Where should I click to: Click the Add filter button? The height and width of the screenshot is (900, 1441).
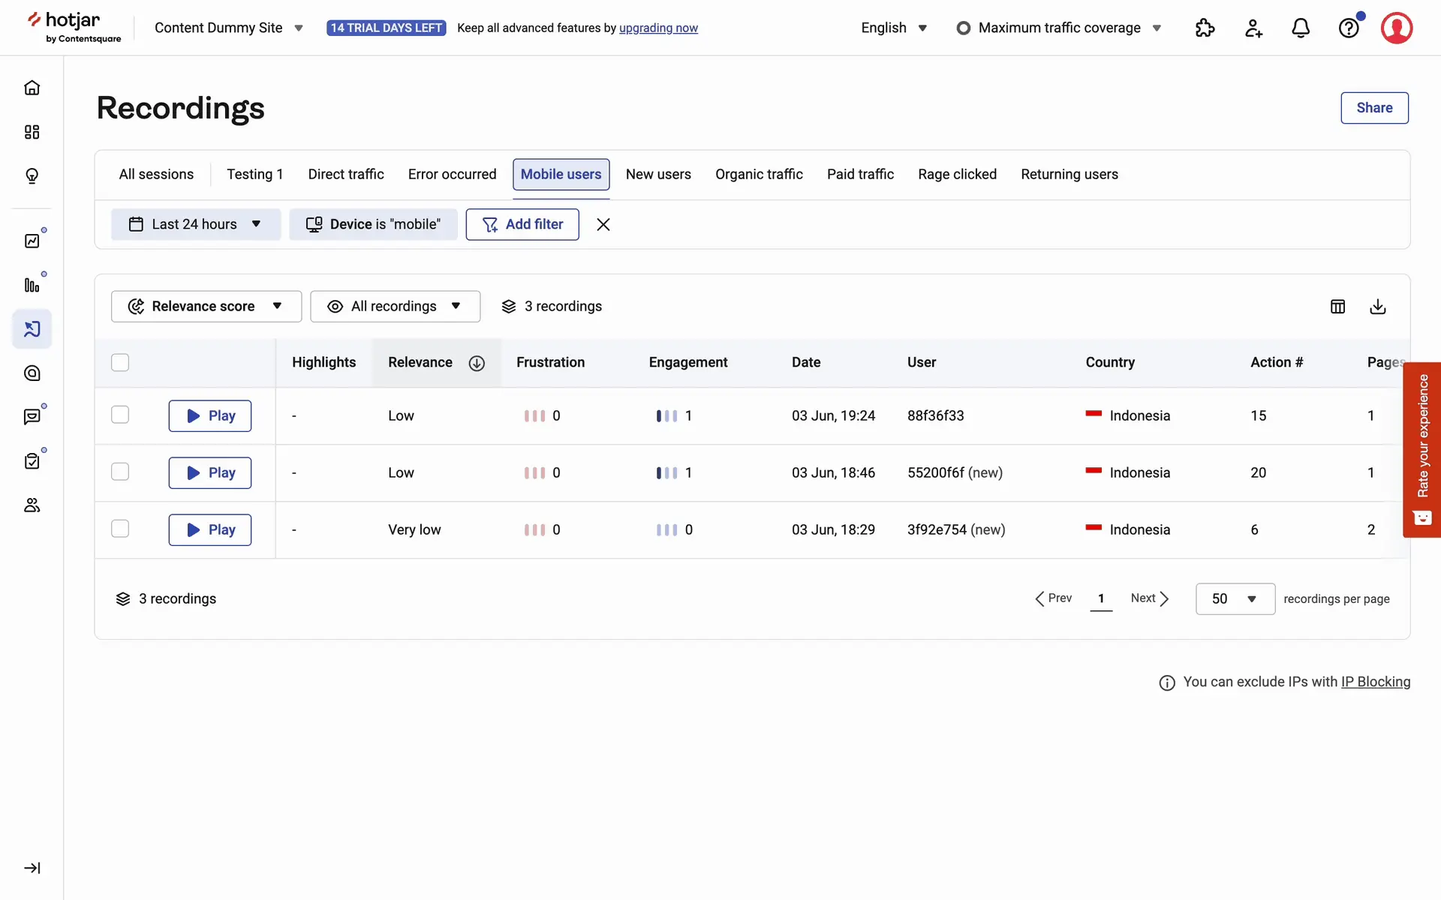tap(522, 224)
